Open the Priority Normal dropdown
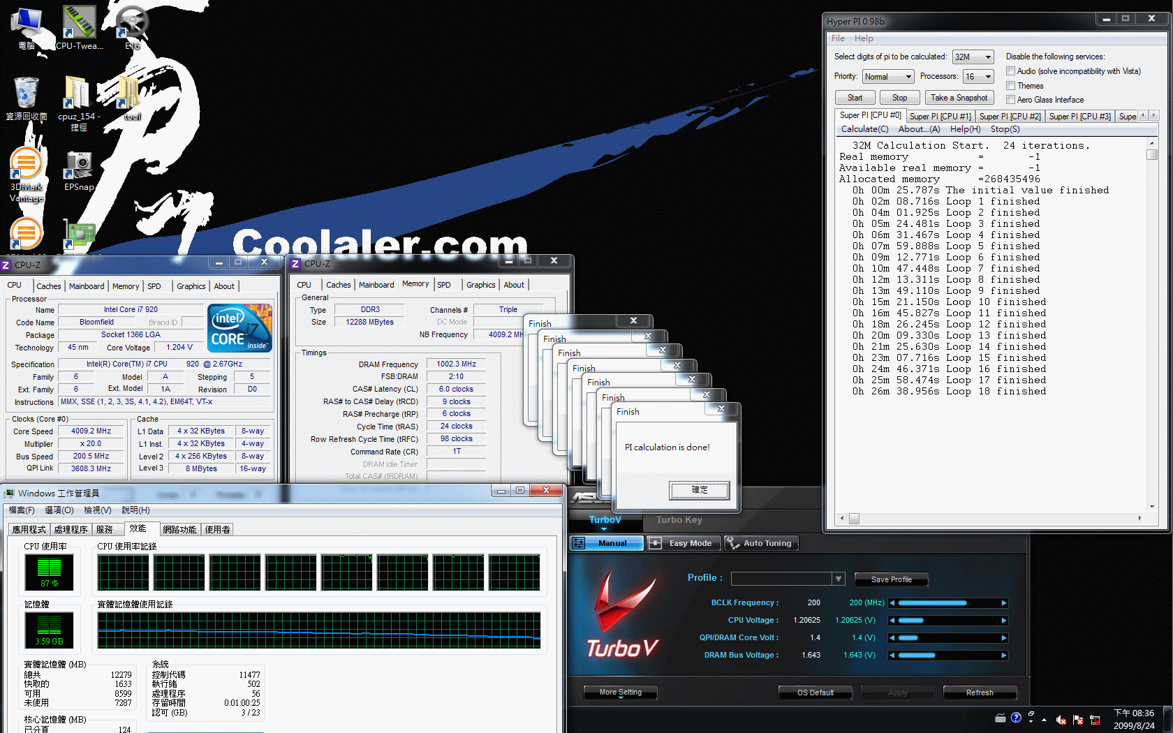This screenshot has width=1173, height=733. pos(888,76)
